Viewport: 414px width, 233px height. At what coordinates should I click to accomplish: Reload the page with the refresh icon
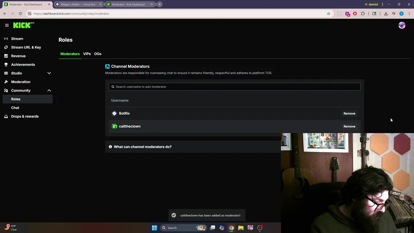pyautogui.click(x=20, y=14)
